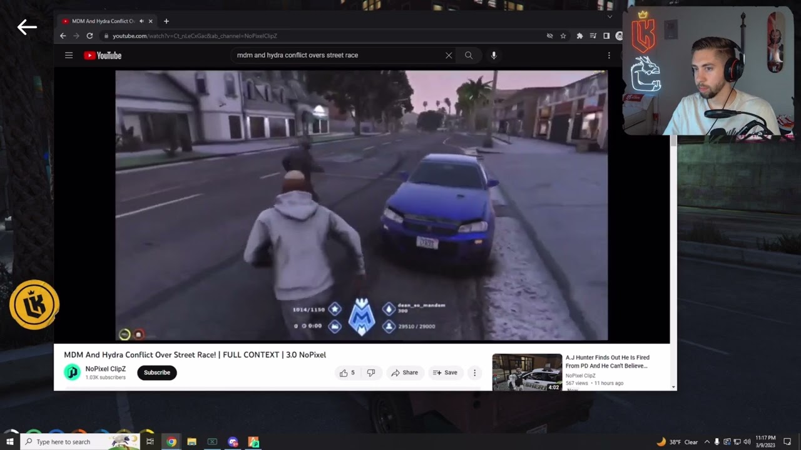Open the clock showing 11:17 PM
Image resolution: width=801 pixels, height=450 pixels.
[x=765, y=442]
